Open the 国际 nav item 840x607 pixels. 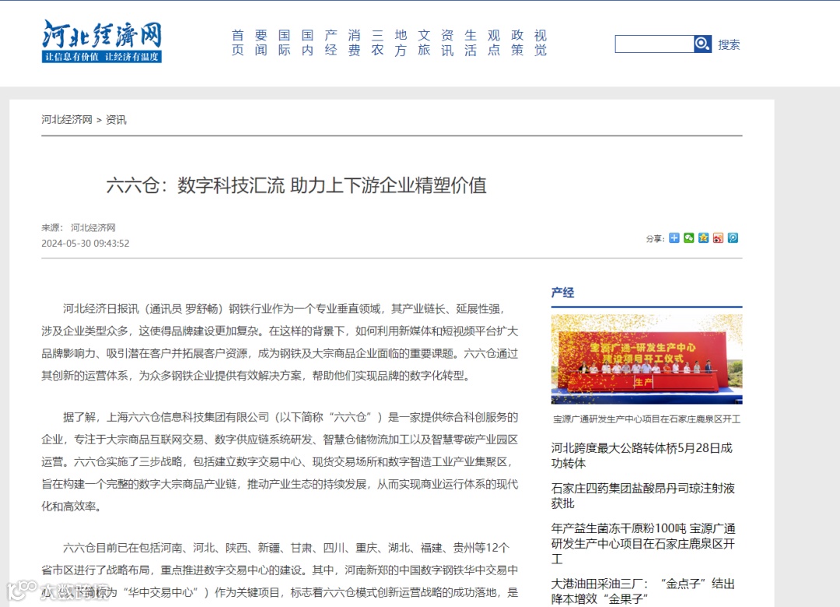point(285,43)
